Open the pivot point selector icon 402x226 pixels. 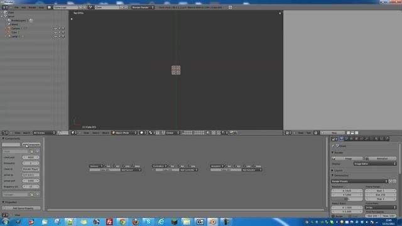point(152,132)
